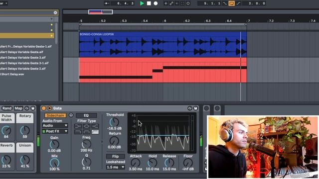Viewport: 319px width, 179px height.
Task: Select the BONGO-CONGA LOOP56 audio clip
Action: (x=163, y=44)
